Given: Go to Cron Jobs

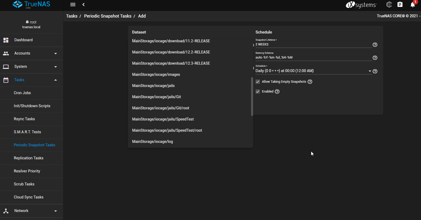Looking at the screenshot, I should (x=22, y=93).
